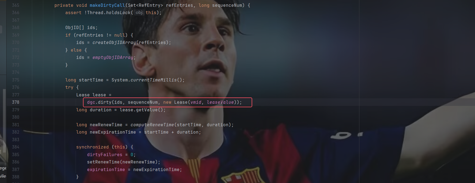This screenshot has height=183, width=475.
Task: Click the synchronized keyword
Action: click(92, 147)
